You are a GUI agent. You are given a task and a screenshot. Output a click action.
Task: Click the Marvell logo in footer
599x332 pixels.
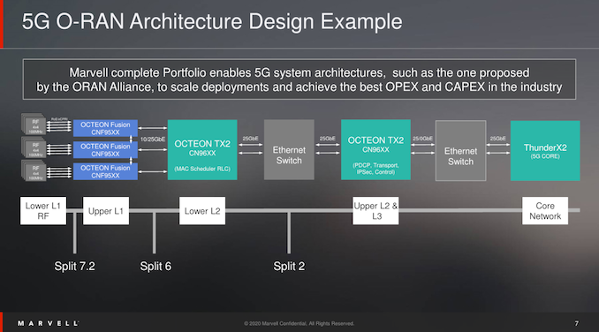point(48,323)
